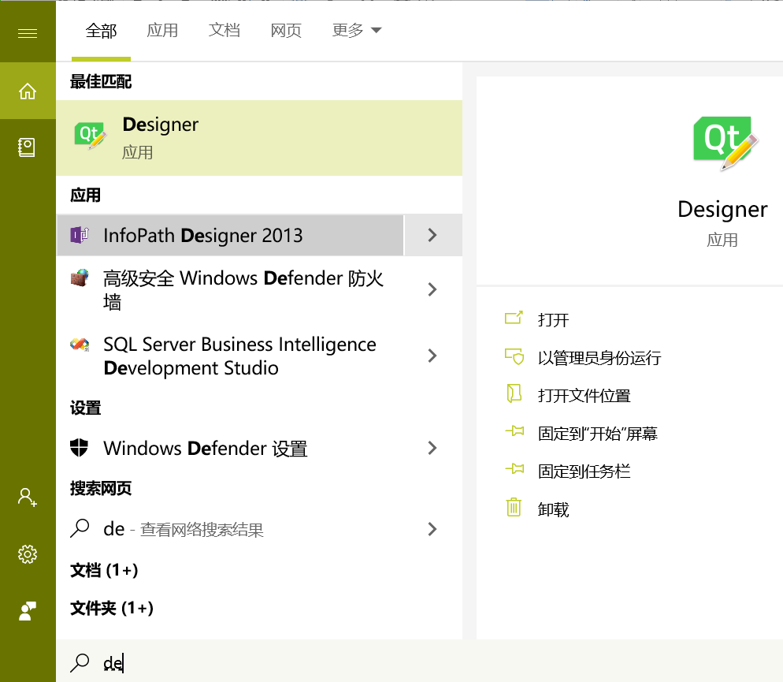Image resolution: width=783 pixels, height=682 pixels.
Task: Expand the 文档 (1+) section
Action: coord(104,570)
